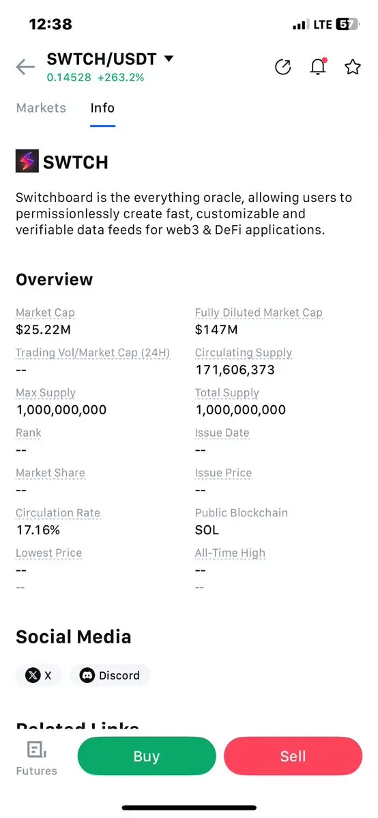Select the Info tab
Viewport: 378px width, 818px height.
[102, 108]
